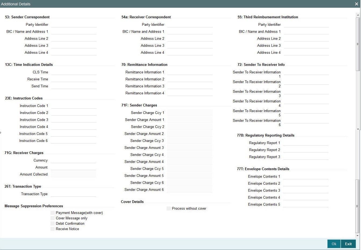This screenshot has height=250, width=361.
Task: Click the Amount Collected field
Action: (73, 174)
